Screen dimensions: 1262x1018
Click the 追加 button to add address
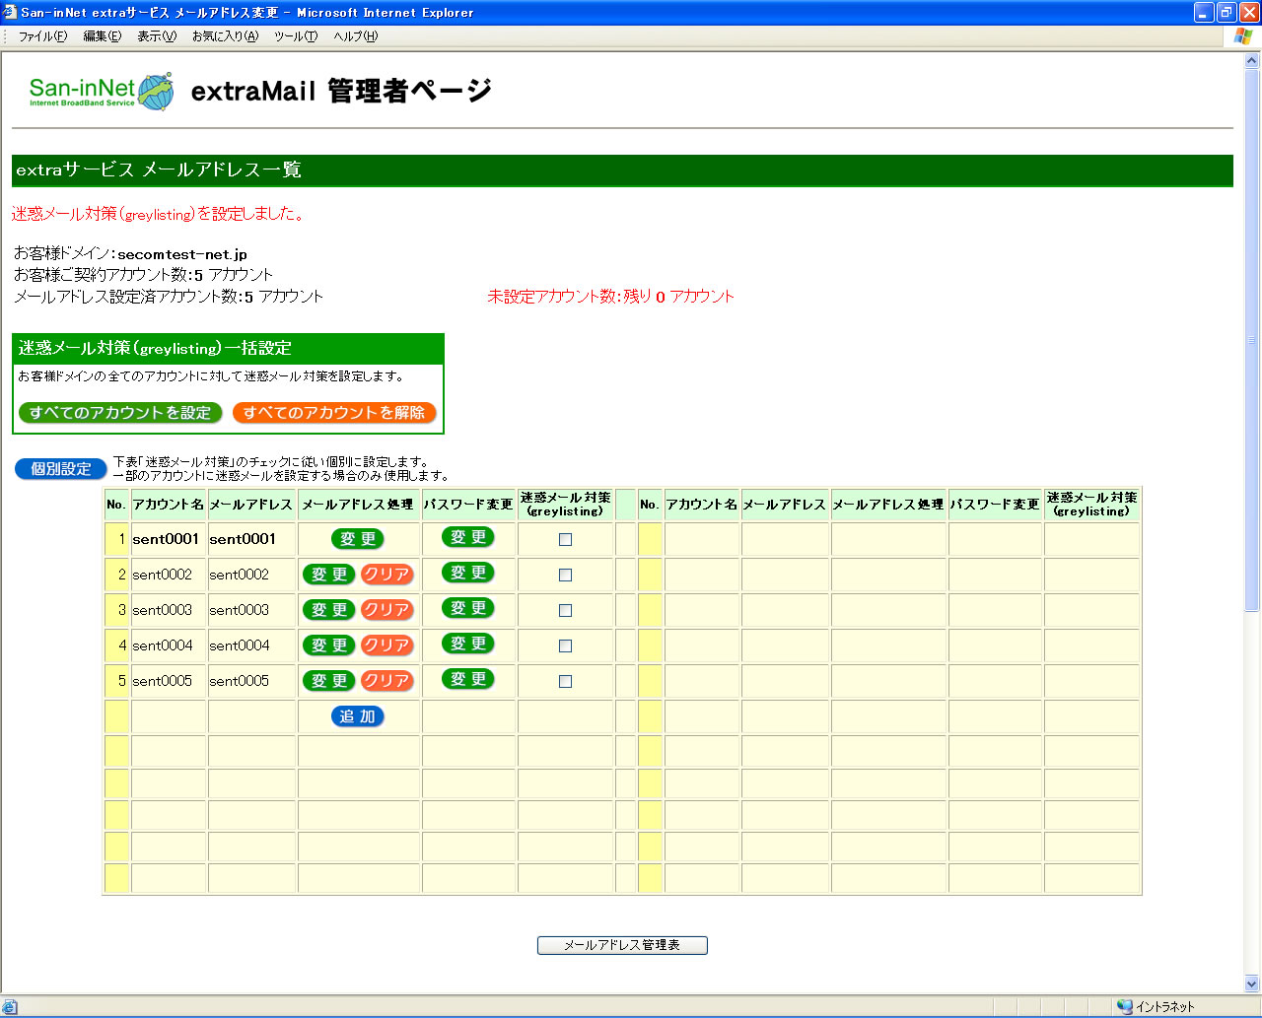357,716
